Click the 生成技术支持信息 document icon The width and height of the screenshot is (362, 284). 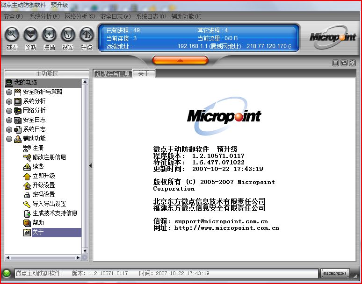[x=27, y=213]
